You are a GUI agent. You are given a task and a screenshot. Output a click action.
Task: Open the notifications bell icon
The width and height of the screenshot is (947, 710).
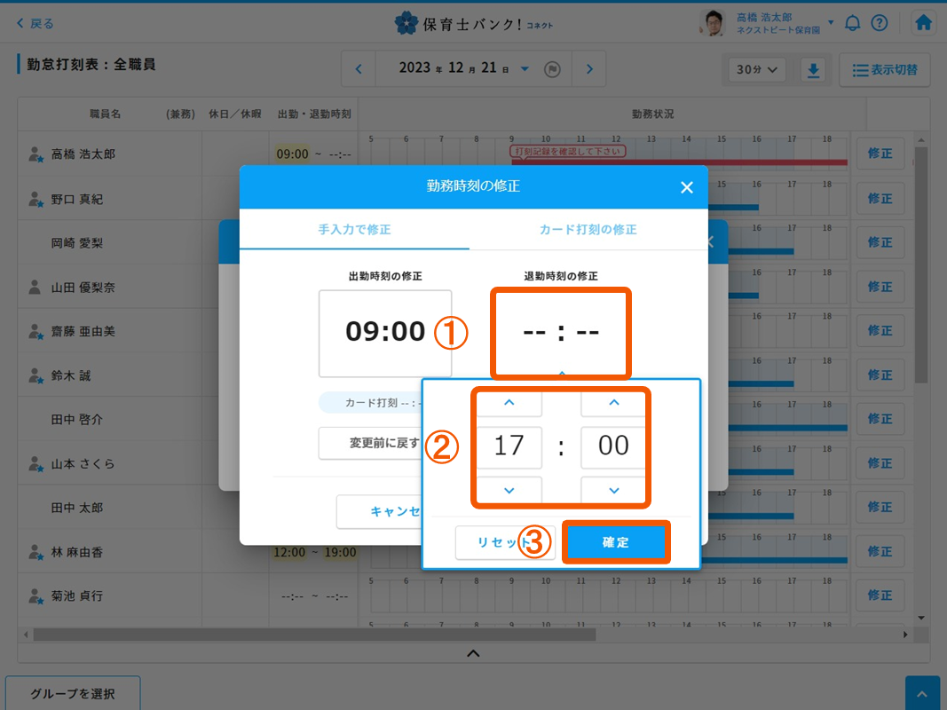(852, 23)
